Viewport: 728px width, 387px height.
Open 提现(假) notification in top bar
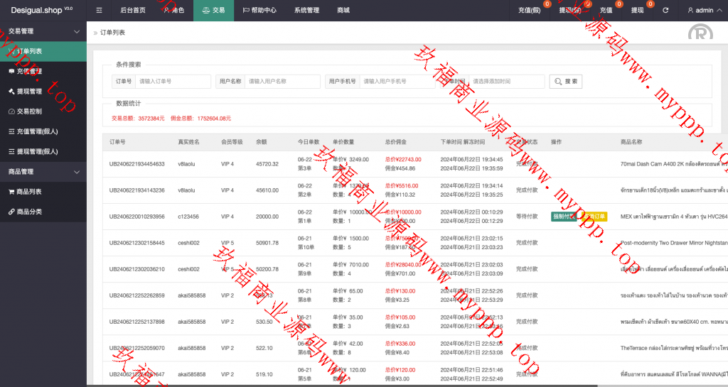570,11
